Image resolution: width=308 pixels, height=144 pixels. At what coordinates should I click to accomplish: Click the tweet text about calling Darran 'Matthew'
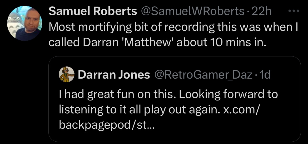173,35
